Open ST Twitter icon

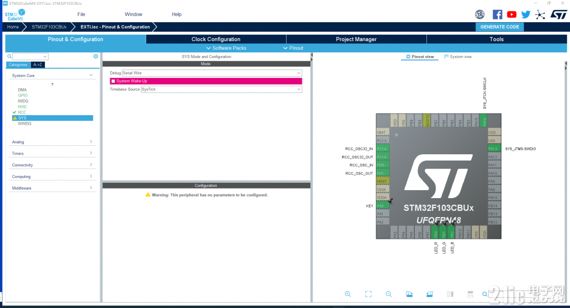point(526,15)
